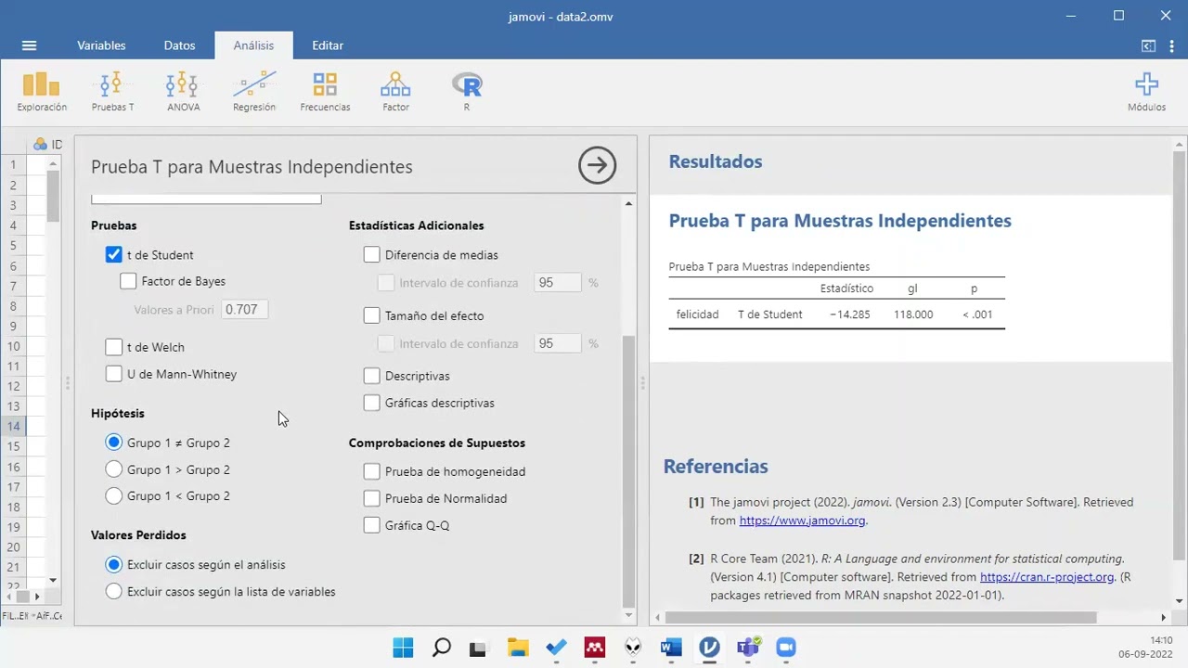Open Microsoft Word from the taskbar
Image resolution: width=1188 pixels, height=668 pixels.
(x=671, y=648)
